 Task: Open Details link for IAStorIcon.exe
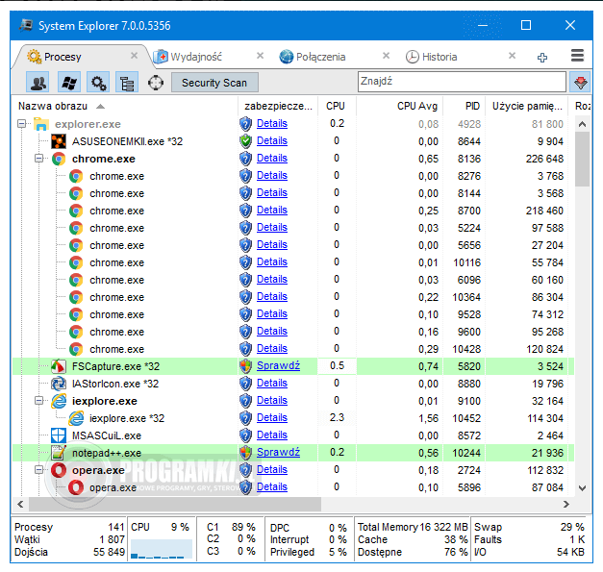tap(272, 383)
